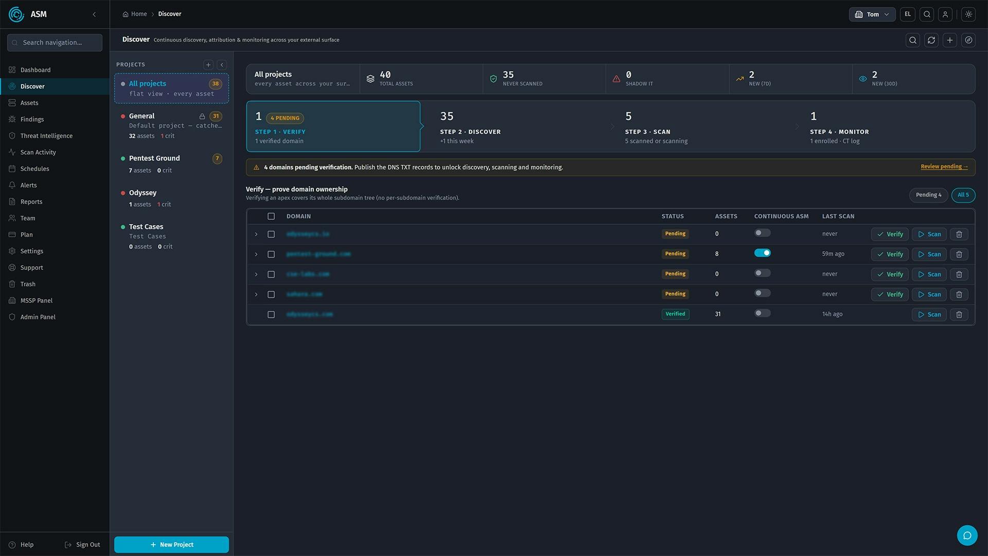Scan the Verified domain
This screenshot has height=556, width=988.
(x=929, y=315)
